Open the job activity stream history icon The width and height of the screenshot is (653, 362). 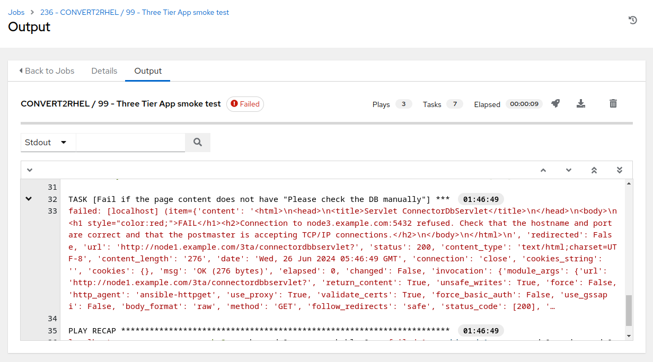[x=632, y=20]
